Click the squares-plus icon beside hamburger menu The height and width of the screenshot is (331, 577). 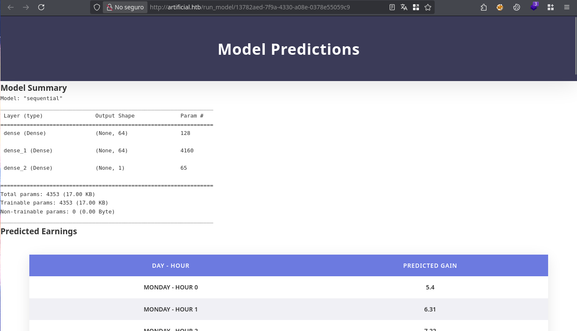(551, 7)
